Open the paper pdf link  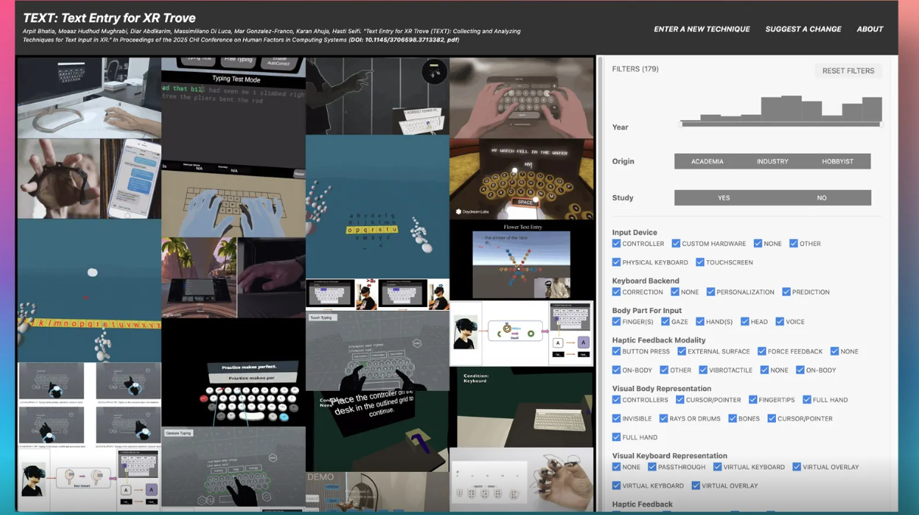(x=451, y=39)
